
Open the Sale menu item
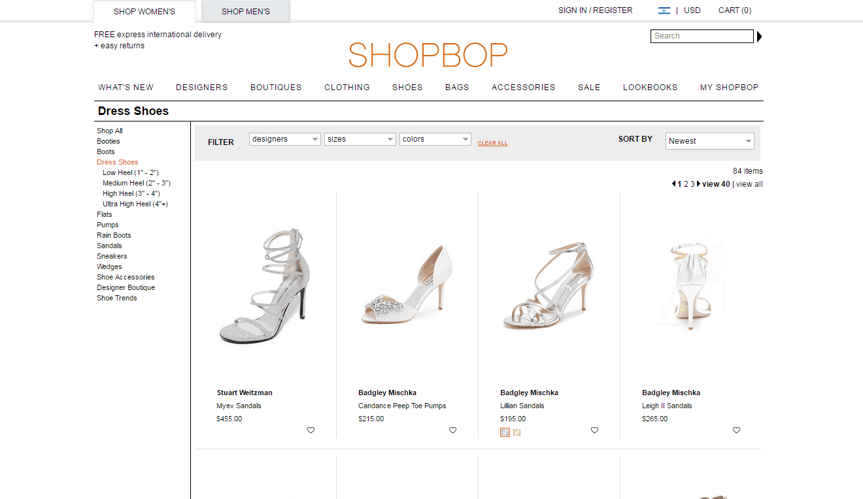coord(588,88)
